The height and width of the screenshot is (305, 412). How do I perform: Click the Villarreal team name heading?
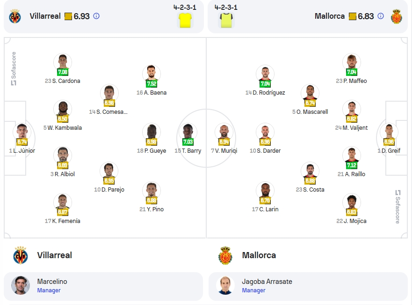point(54,255)
